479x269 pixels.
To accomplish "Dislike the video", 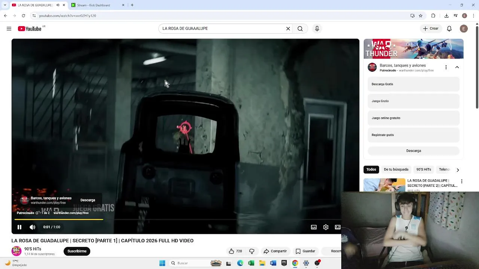I will (x=252, y=251).
